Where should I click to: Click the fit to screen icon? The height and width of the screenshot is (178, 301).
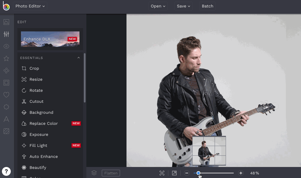(x=162, y=173)
